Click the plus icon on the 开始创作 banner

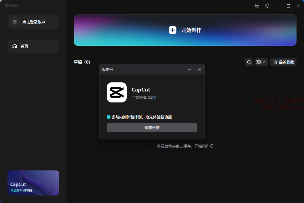pos(173,30)
